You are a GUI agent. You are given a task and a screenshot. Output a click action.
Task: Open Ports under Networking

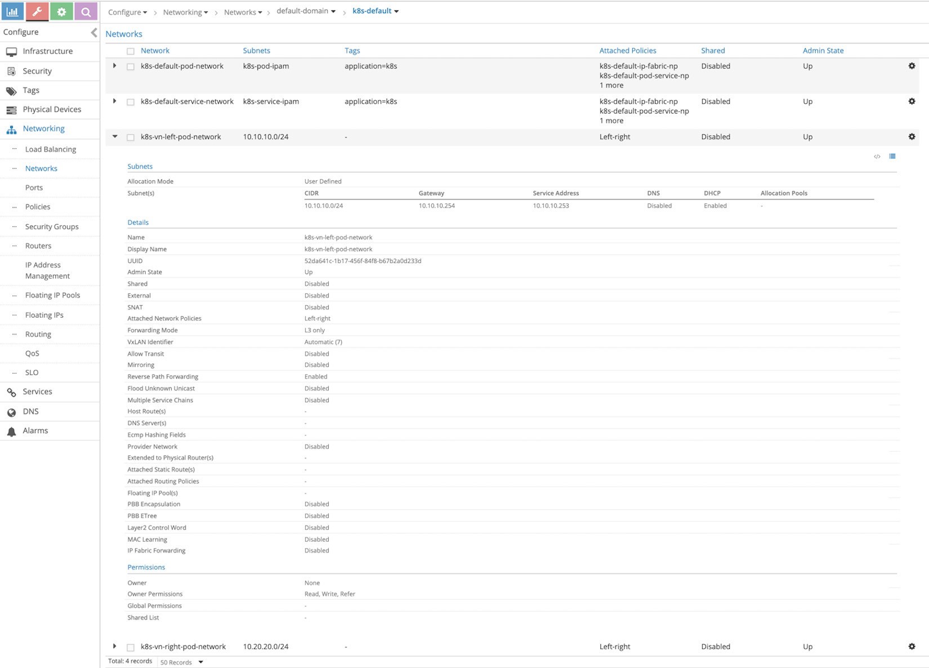coord(34,188)
